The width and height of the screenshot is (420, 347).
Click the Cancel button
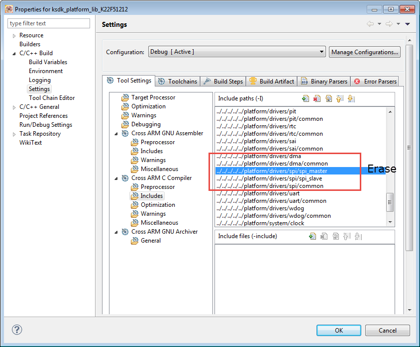[x=387, y=331]
